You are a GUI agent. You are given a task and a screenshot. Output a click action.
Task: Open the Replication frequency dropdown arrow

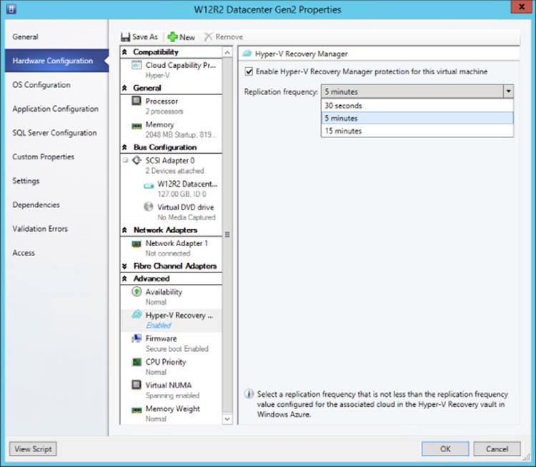[x=508, y=92]
